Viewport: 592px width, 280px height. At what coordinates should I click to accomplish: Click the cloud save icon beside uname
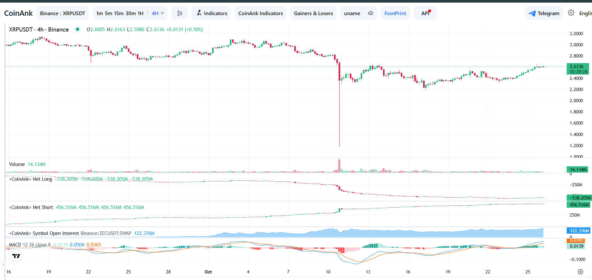(370, 13)
